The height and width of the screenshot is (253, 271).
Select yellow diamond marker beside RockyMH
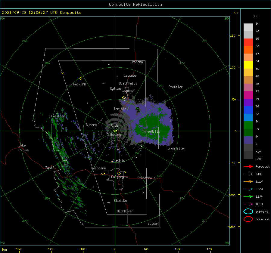[x=80, y=79]
